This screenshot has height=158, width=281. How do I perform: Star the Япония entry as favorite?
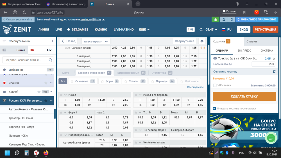(46, 83)
